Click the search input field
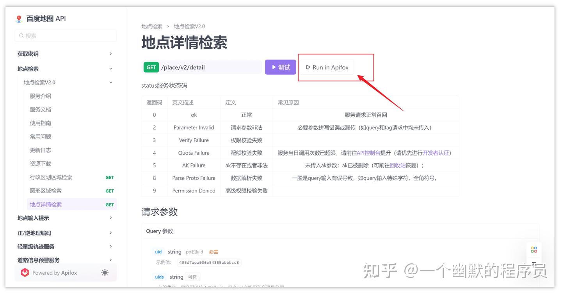 pos(66,36)
